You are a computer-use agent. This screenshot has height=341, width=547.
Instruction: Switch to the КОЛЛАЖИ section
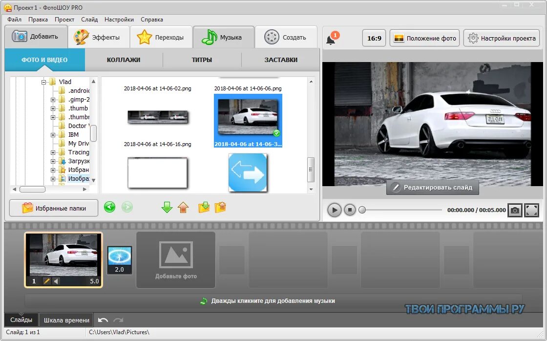click(x=124, y=60)
